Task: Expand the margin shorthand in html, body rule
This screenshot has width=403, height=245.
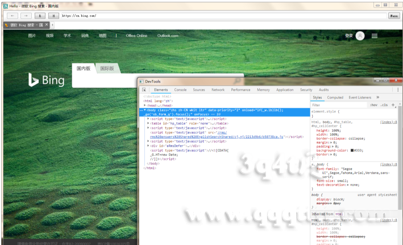Action: click(x=331, y=143)
